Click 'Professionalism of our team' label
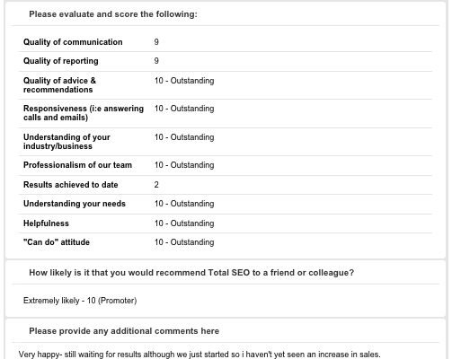 pos(77,165)
